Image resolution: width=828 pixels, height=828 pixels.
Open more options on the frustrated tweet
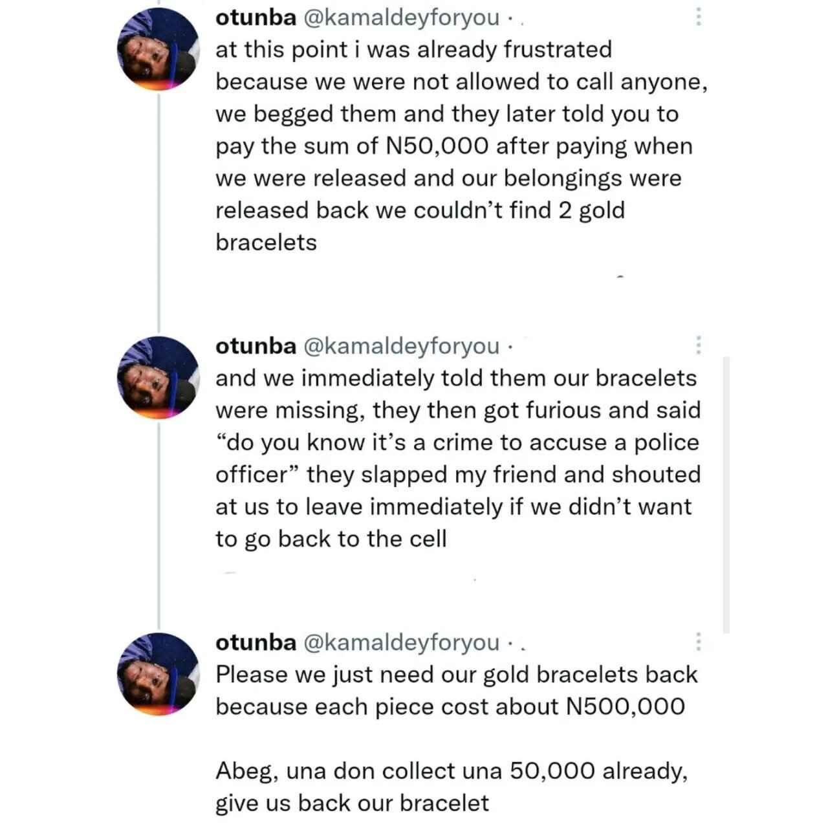coord(698,17)
